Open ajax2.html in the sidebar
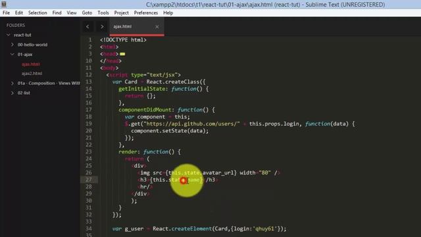 (32, 73)
